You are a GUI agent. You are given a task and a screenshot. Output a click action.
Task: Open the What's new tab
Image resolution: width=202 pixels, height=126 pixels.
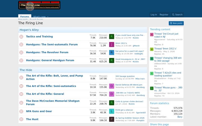(x=39, y=17)
